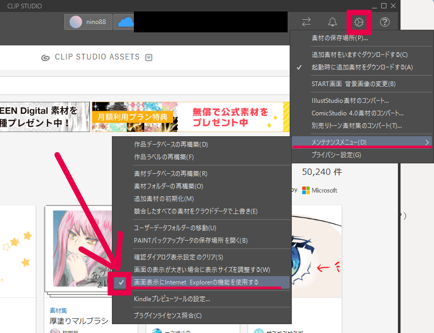
Task: Click the sync transfer arrows icon
Action: pyautogui.click(x=306, y=22)
